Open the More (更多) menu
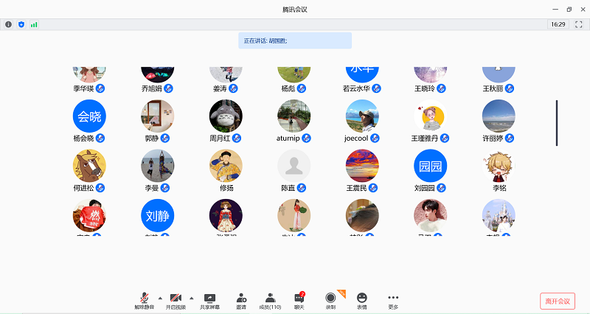This screenshot has width=590, height=314. tap(392, 300)
